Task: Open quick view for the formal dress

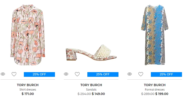Action: click(130, 74)
